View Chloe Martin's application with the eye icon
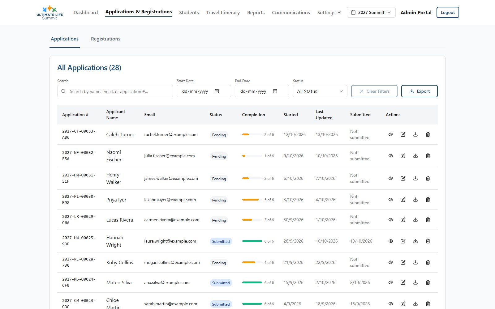495x309 pixels. pos(391,304)
